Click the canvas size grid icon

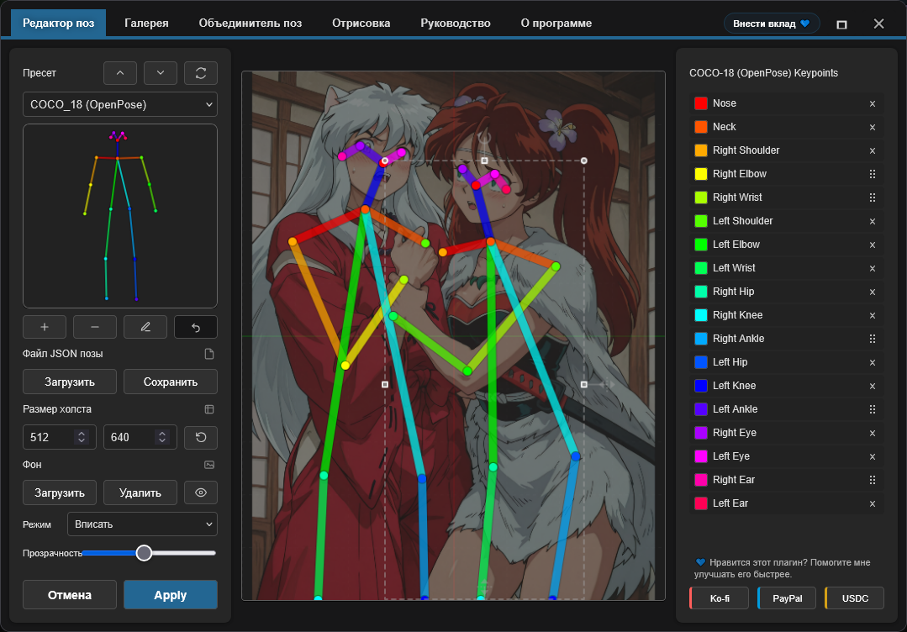(x=209, y=409)
